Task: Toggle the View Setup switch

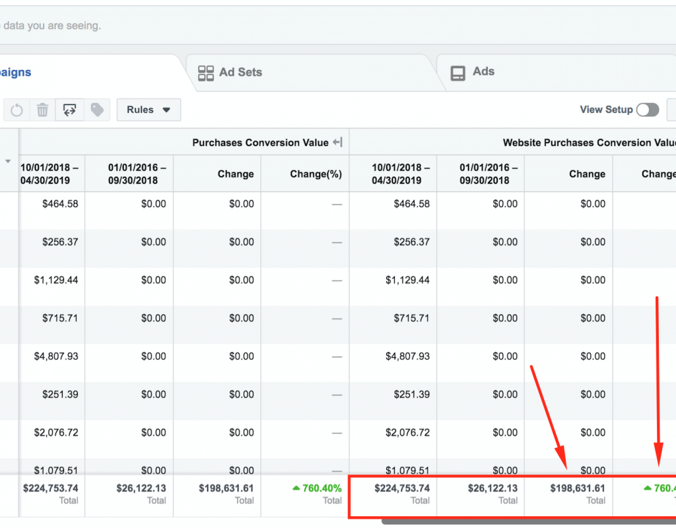Action: pos(647,110)
